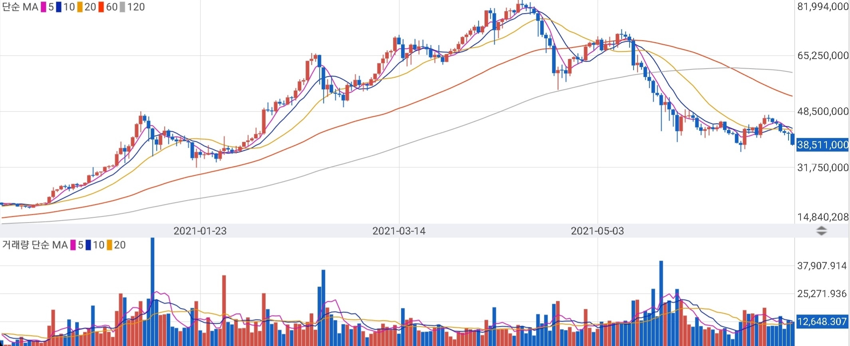Click the 37,907.914 volume axis label
This screenshot has width=850, height=346.
point(822,265)
